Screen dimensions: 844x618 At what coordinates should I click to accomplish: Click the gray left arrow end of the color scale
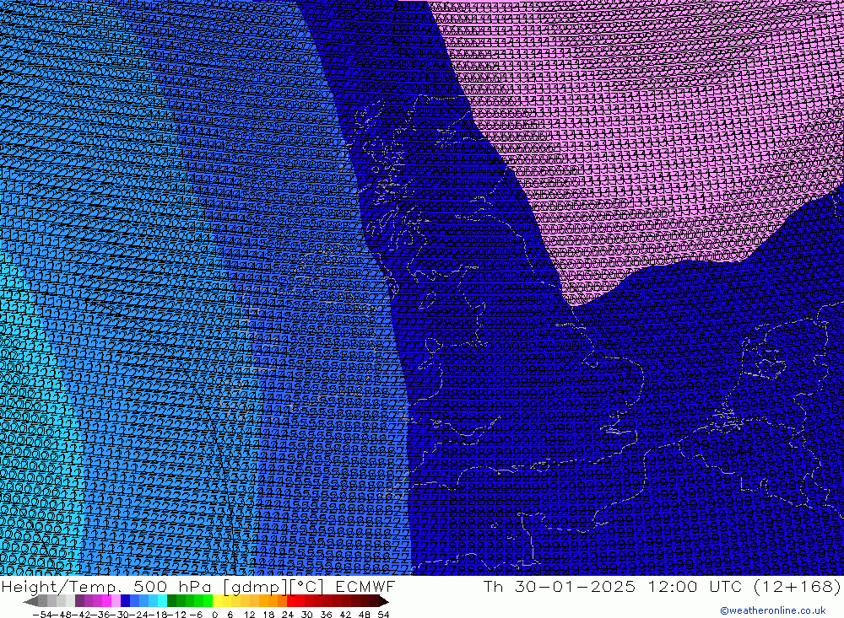(30, 602)
